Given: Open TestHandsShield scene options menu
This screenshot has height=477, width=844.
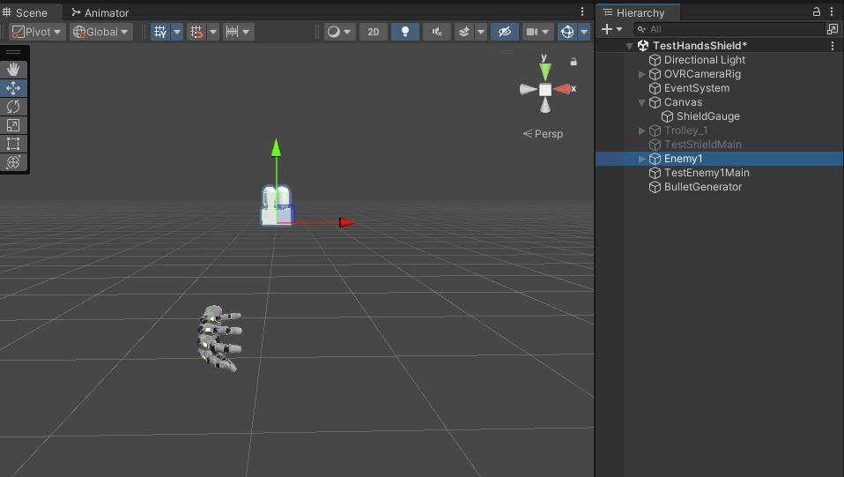Looking at the screenshot, I should click(833, 46).
